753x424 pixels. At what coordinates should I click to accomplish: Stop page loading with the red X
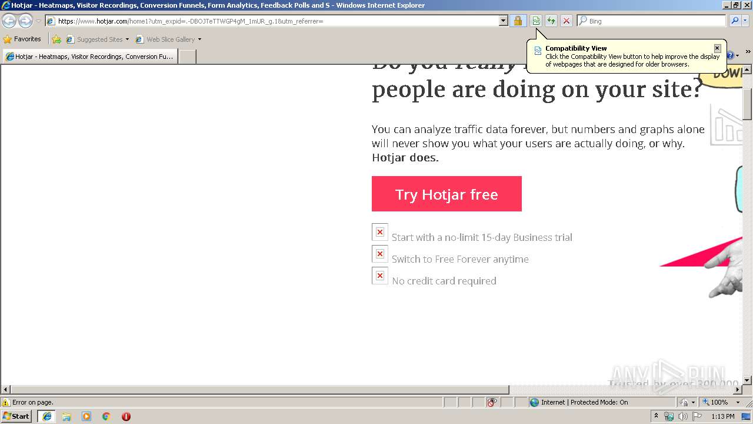(567, 21)
